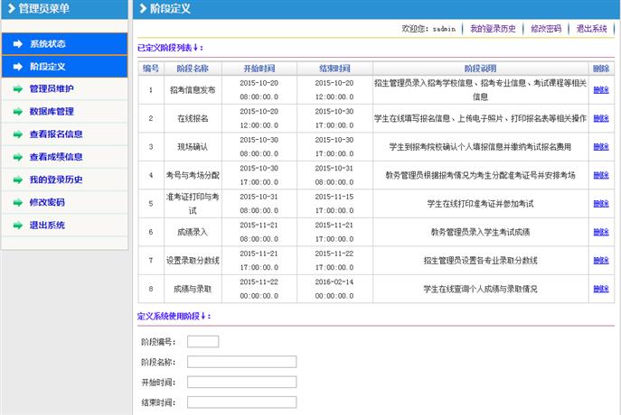The width and height of the screenshot is (621, 415).
Task: Delete stage 5 准考证打印与考试
Action: (601, 204)
